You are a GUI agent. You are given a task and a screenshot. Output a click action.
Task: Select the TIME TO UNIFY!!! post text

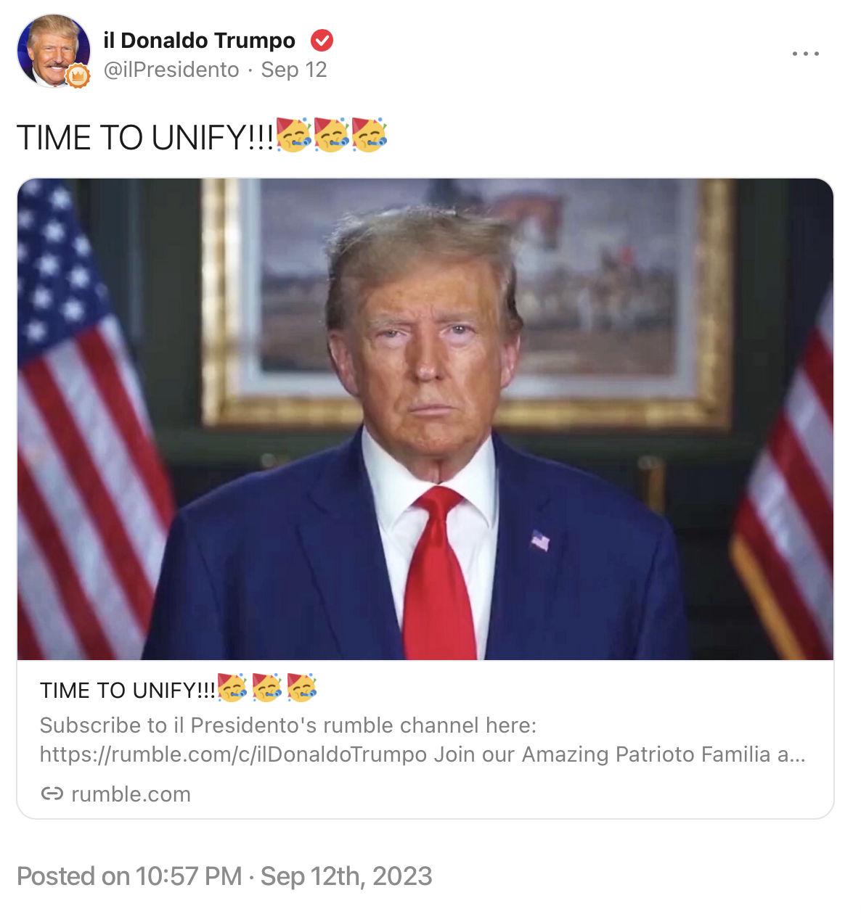[145, 137]
